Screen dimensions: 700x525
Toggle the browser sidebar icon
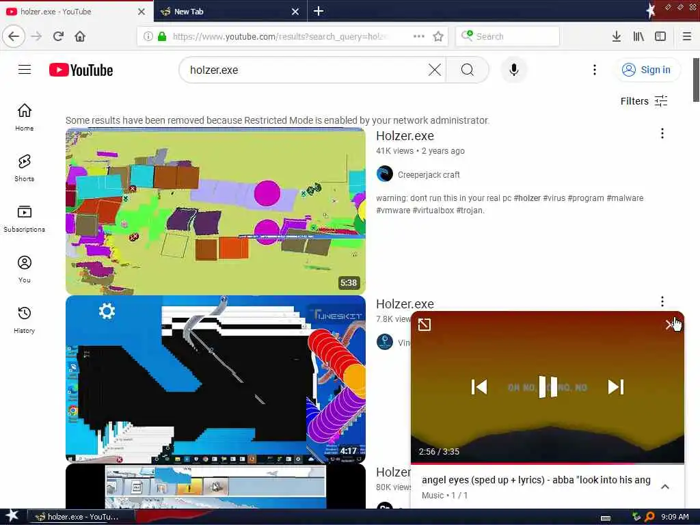click(x=660, y=36)
